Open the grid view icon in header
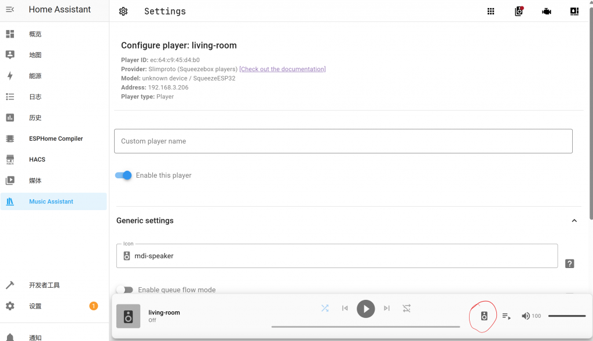Viewport: 593px width, 341px height. (490, 12)
